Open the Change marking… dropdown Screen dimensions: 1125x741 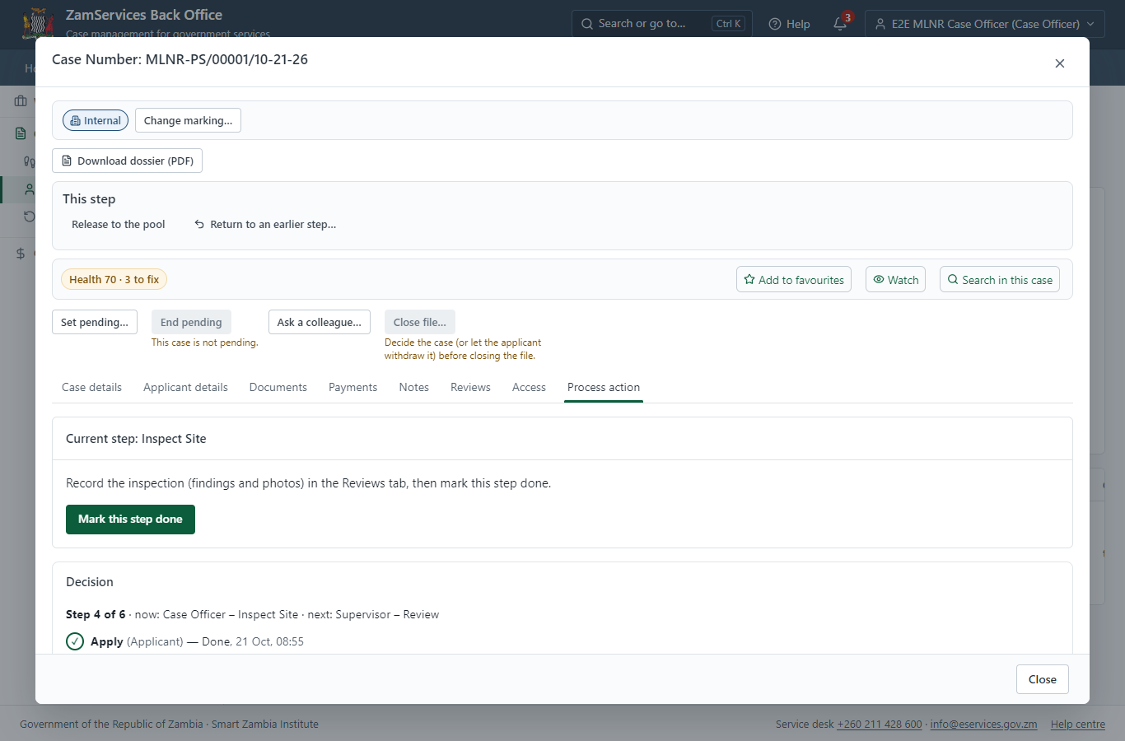coord(188,120)
